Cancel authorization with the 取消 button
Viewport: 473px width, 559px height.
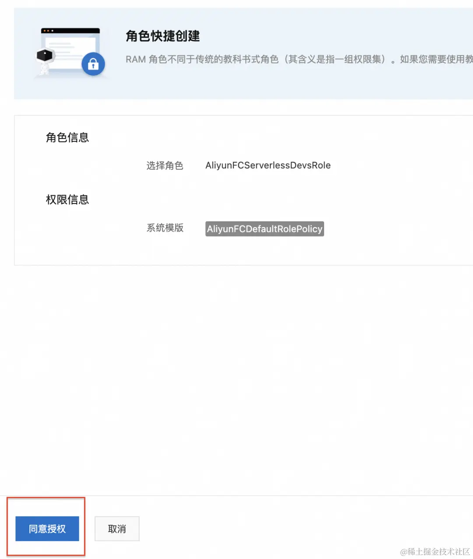[116, 528]
